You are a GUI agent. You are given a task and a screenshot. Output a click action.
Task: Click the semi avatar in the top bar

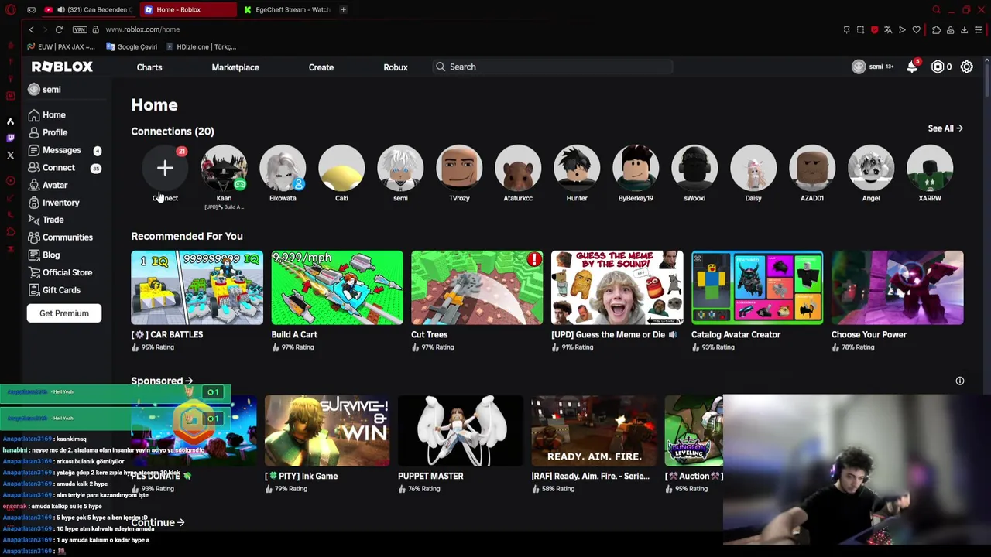(x=858, y=67)
